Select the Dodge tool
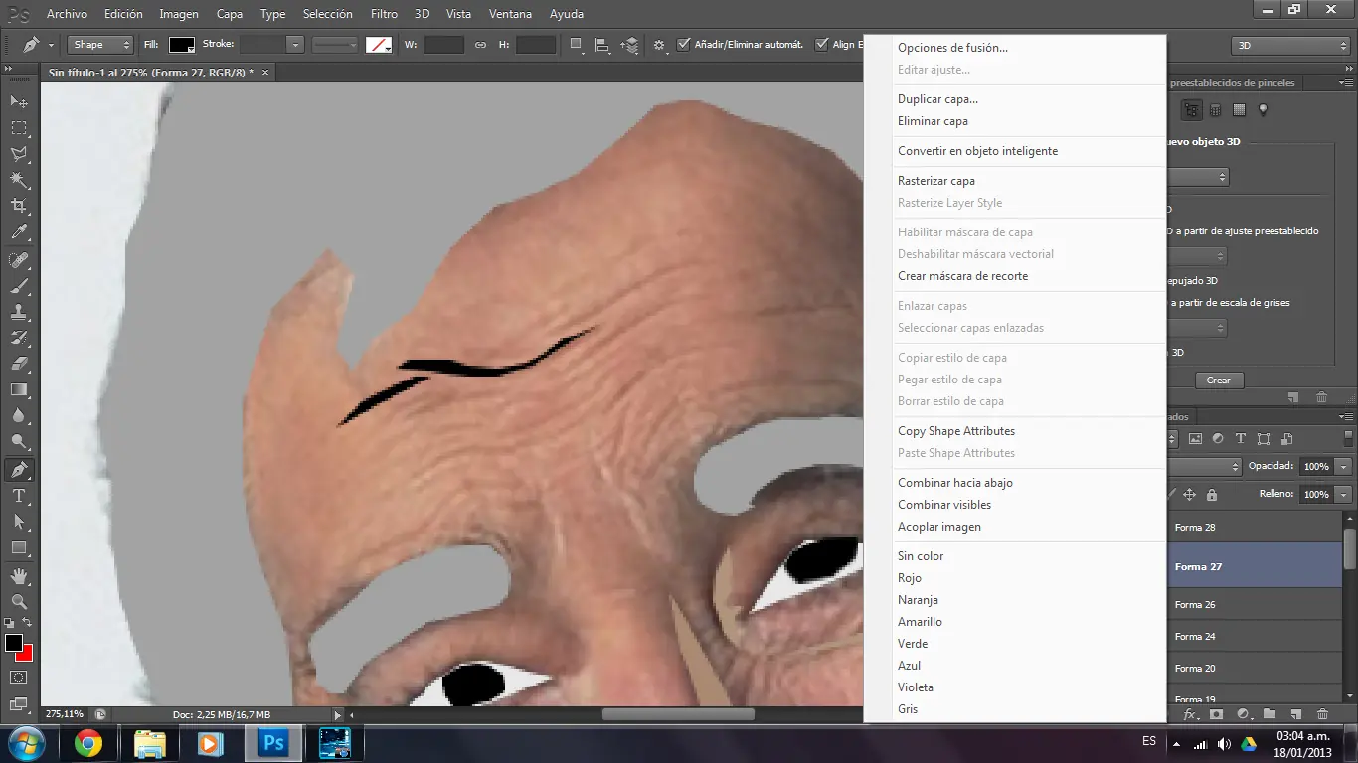 coord(19,441)
